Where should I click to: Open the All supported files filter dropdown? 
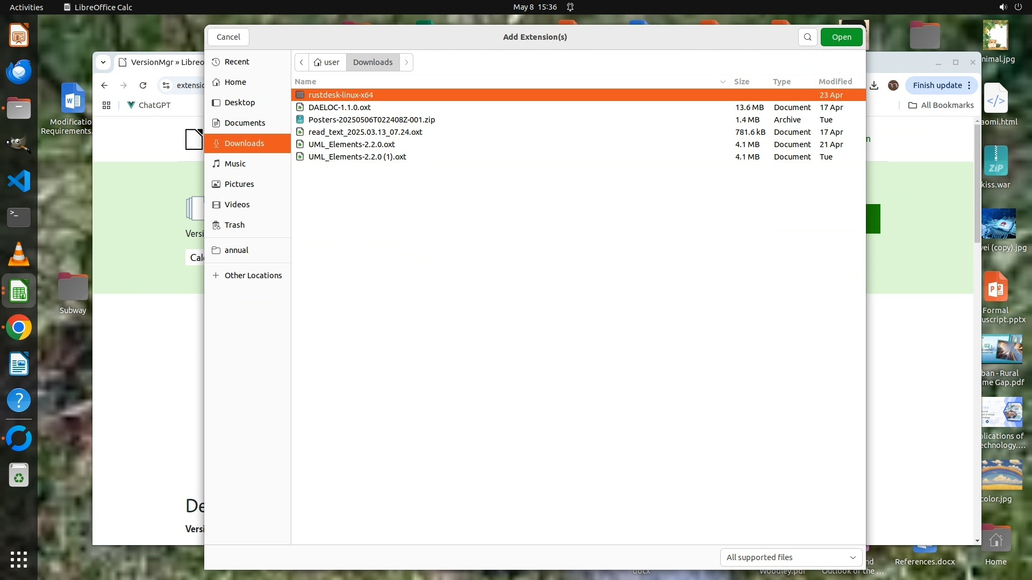point(791,557)
